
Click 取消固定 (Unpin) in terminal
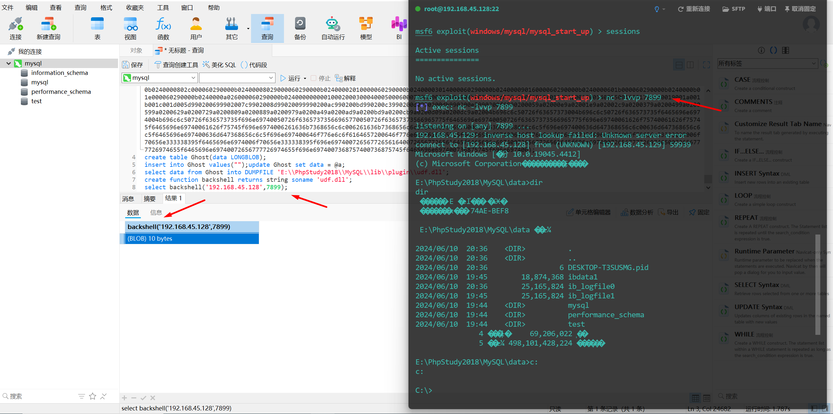[x=800, y=9]
